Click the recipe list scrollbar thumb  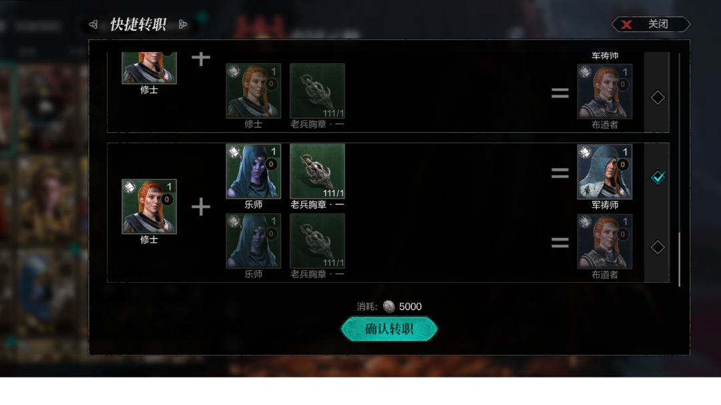click(679, 259)
